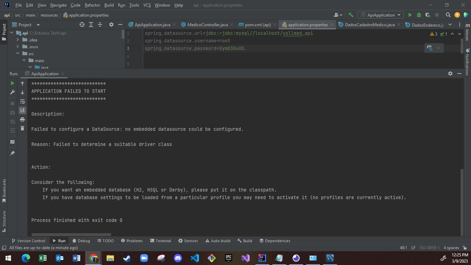Go to previous highlighted error arrow
Image resolution: width=471 pixels, height=265 pixels.
click(452, 34)
